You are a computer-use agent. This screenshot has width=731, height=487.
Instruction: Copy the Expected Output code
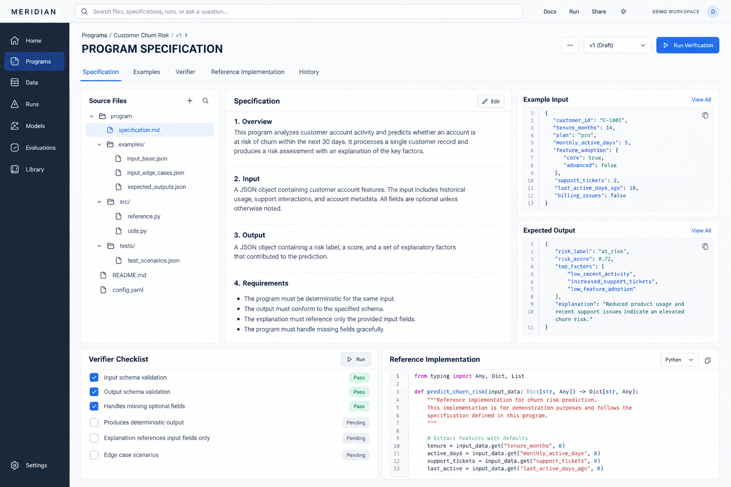click(x=705, y=246)
